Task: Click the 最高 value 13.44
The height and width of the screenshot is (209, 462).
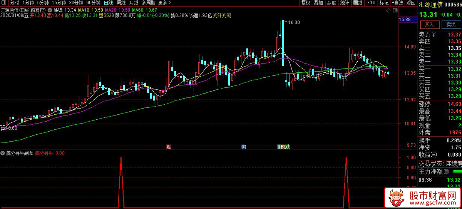Action: tap(454, 111)
